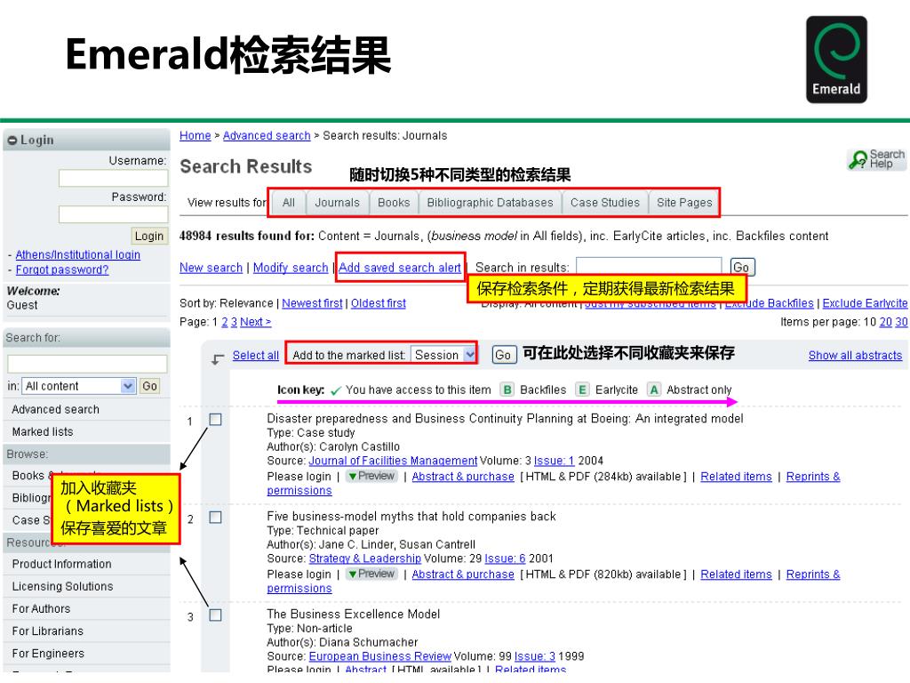
Task: Focus the Password input field
Action: 113,214
